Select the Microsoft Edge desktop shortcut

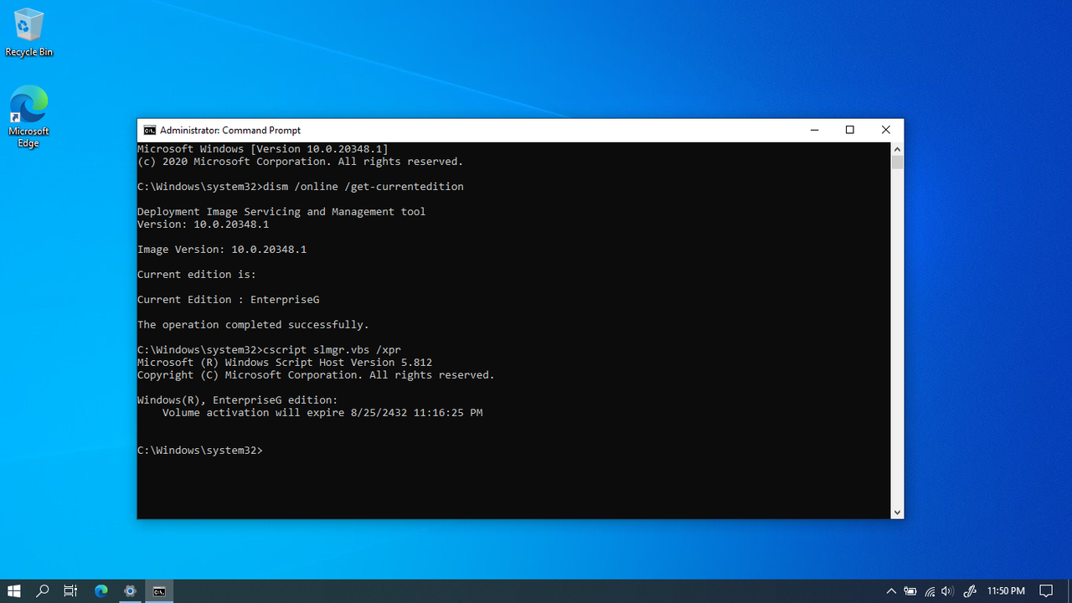click(x=28, y=116)
